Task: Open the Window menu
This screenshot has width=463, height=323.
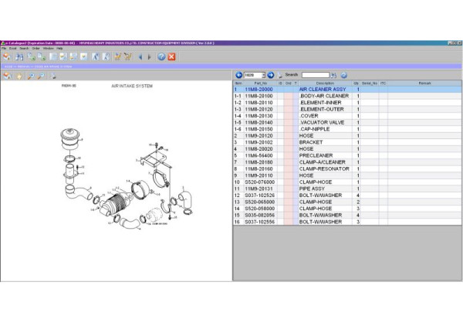Action: point(48,48)
